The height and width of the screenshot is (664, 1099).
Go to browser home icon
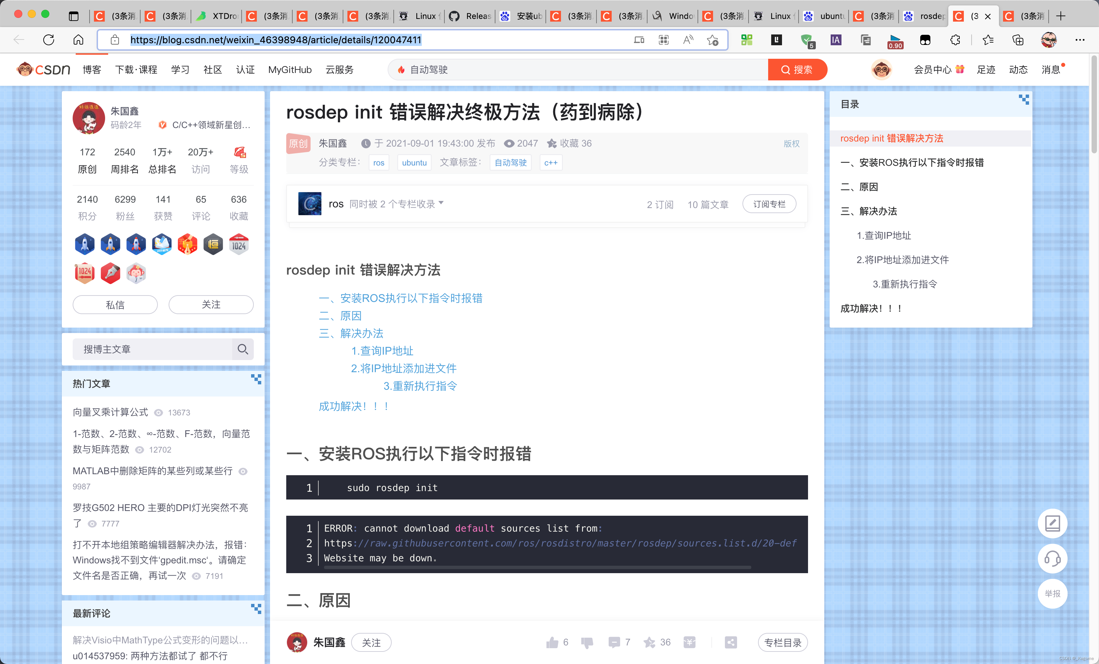[78, 40]
